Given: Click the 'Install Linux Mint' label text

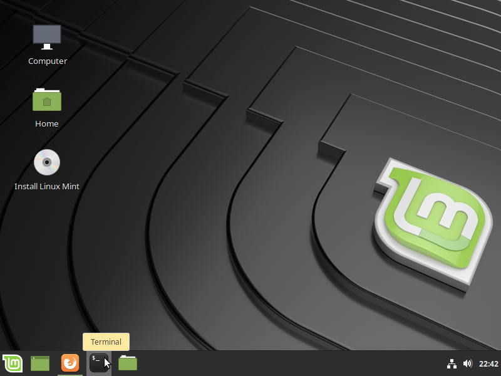Looking at the screenshot, I should pos(47,186).
